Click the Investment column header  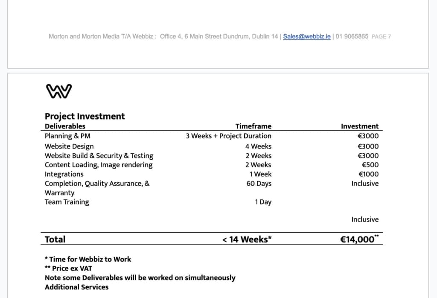pyautogui.click(x=360, y=126)
